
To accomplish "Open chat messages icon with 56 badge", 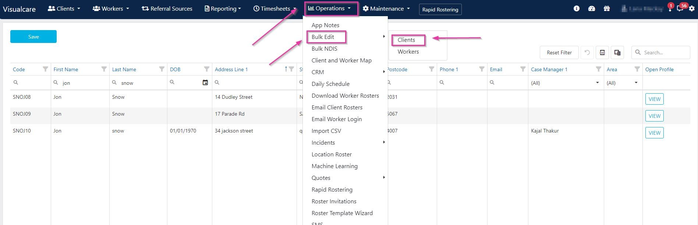I will click(x=680, y=8).
